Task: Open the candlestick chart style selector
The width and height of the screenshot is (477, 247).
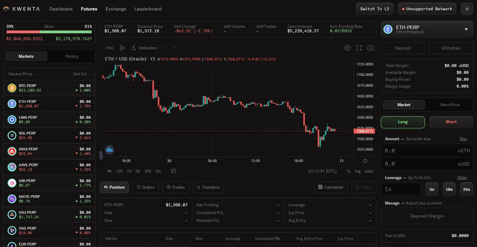Action: [122, 48]
